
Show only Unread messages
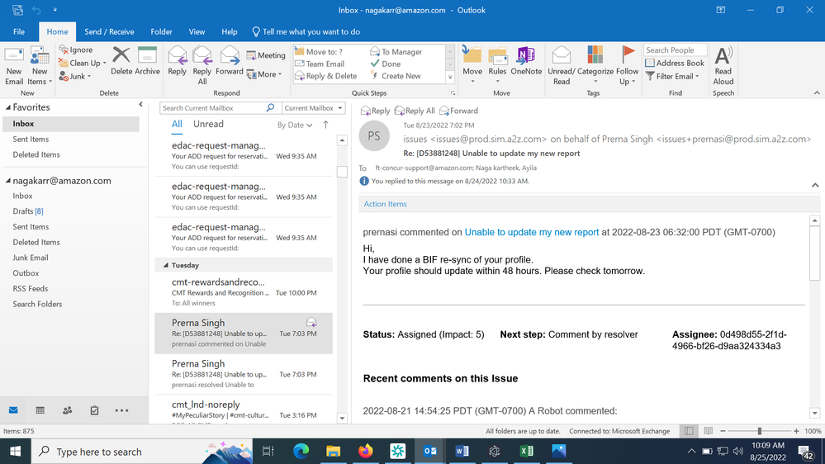[x=208, y=124]
